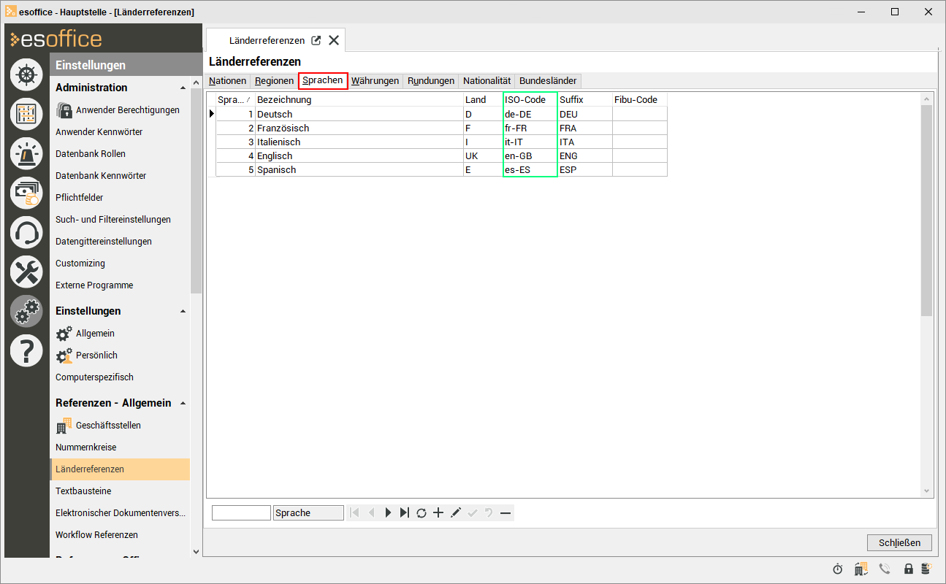Sort by the Spra... column header
The height and width of the screenshot is (584, 946).
(234, 100)
